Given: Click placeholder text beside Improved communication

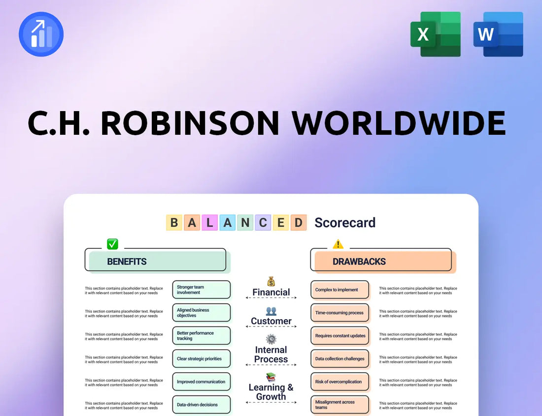Looking at the screenshot, I should [124, 383].
